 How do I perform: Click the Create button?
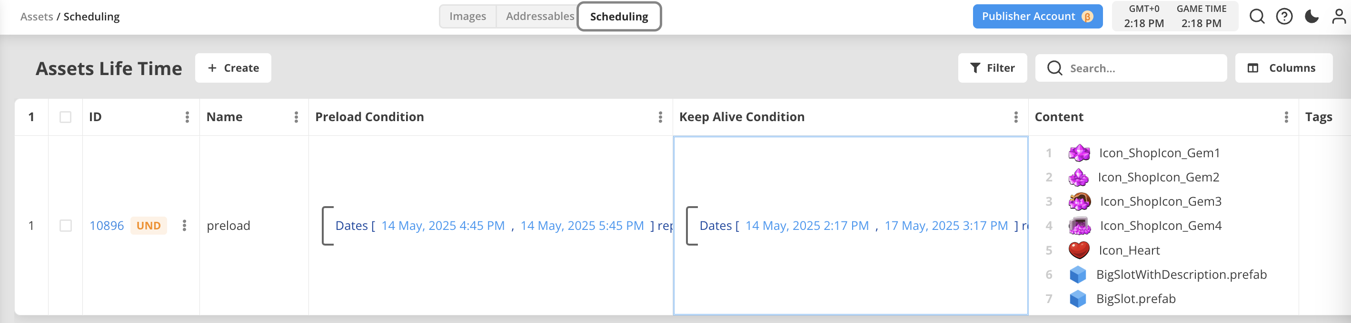233,68
